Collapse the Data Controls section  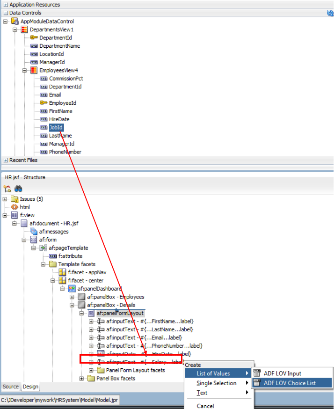(x=6, y=13)
